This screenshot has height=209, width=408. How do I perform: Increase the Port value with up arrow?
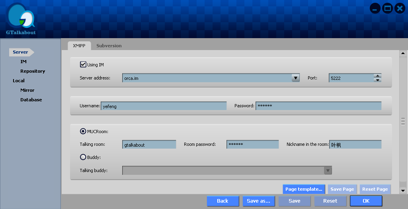(x=378, y=76)
